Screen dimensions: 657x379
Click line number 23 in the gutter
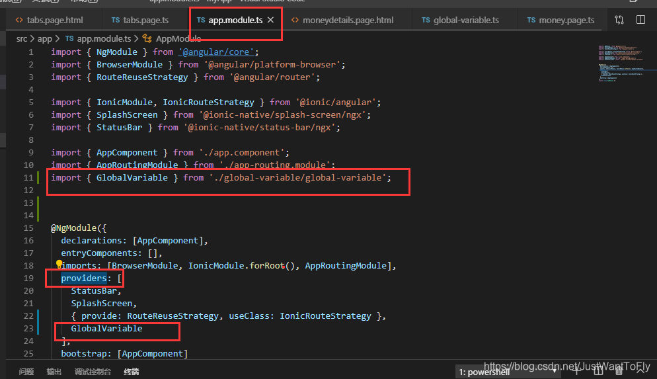(x=28, y=329)
